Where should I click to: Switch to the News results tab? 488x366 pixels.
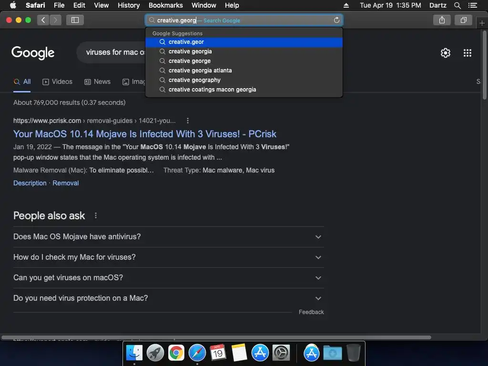(x=97, y=82)
